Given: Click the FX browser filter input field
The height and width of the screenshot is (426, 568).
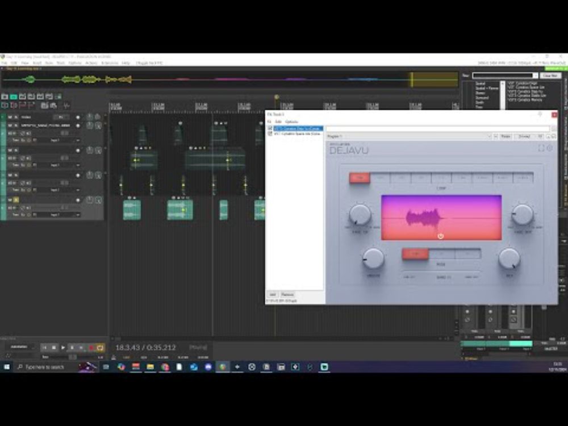Looking at the screenshot, I should (504, 76).
